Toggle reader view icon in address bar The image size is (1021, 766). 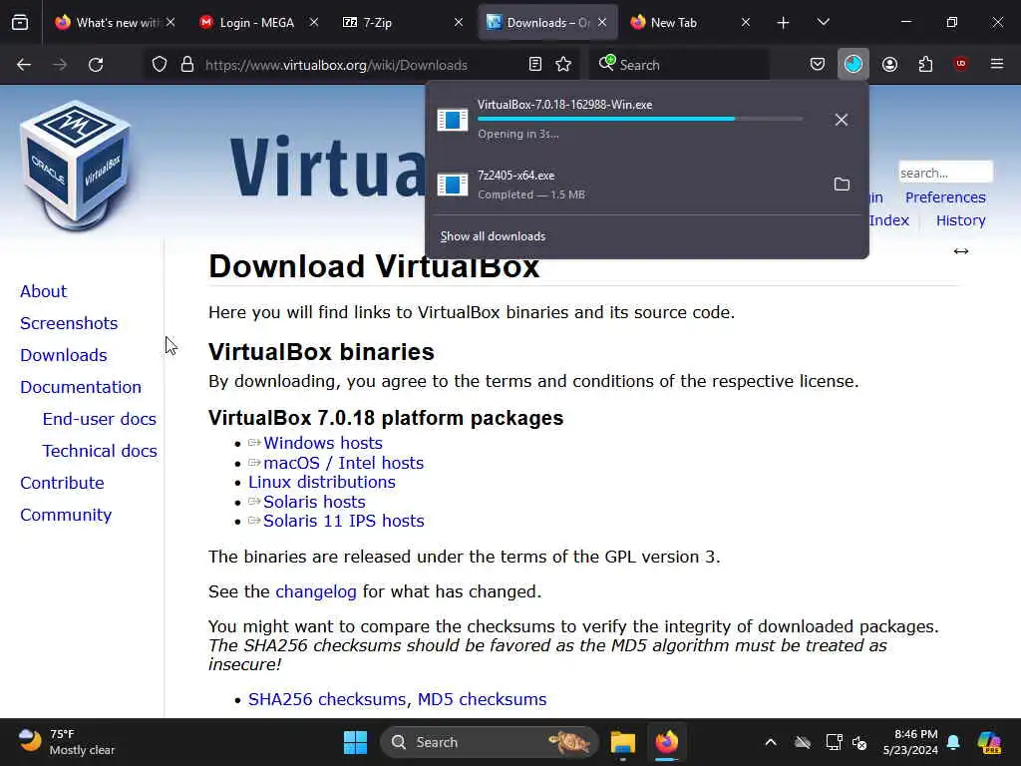(535, 65)
